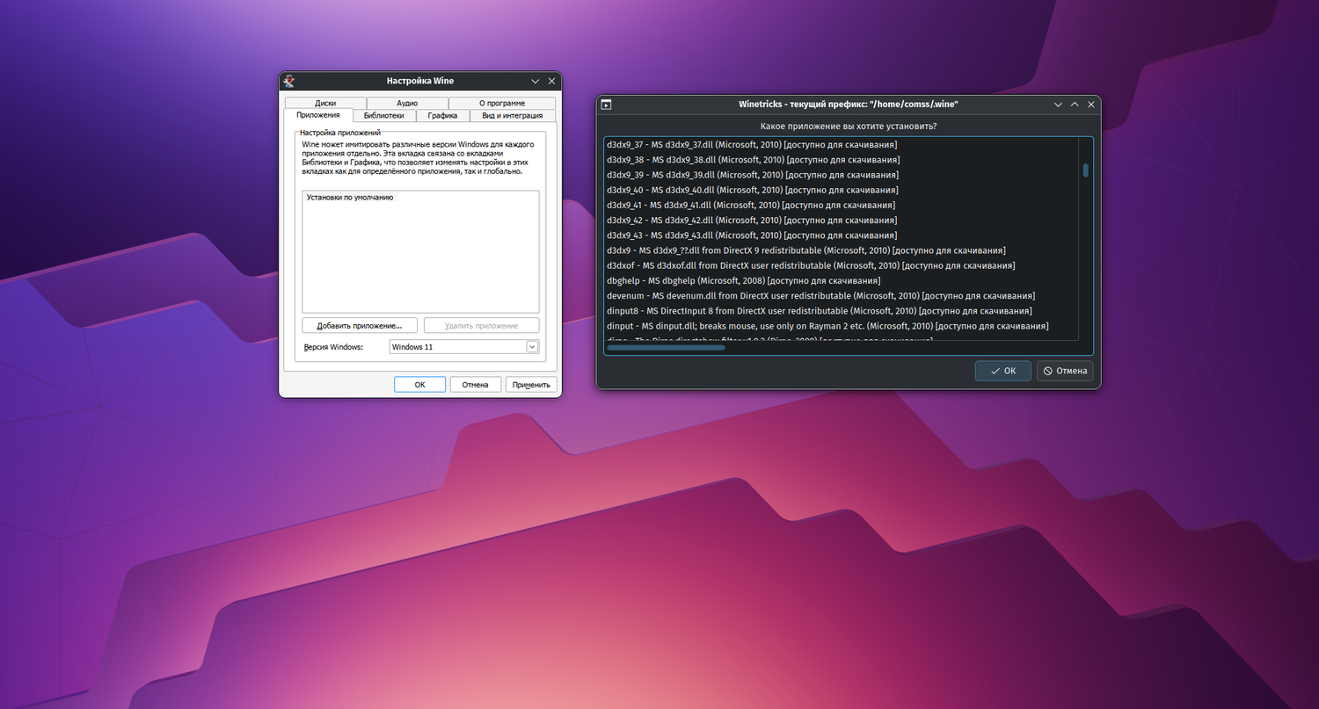Click the horizontal scrollbar thumb in Winetricks list
1319x709 pixels.
tap(666, 348)
